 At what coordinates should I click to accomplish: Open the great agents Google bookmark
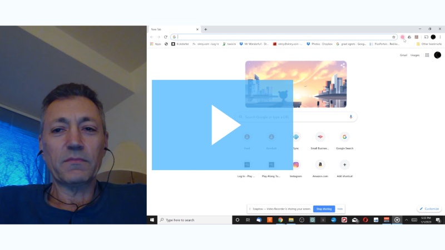pyautogui.click(x=351, y=44)
